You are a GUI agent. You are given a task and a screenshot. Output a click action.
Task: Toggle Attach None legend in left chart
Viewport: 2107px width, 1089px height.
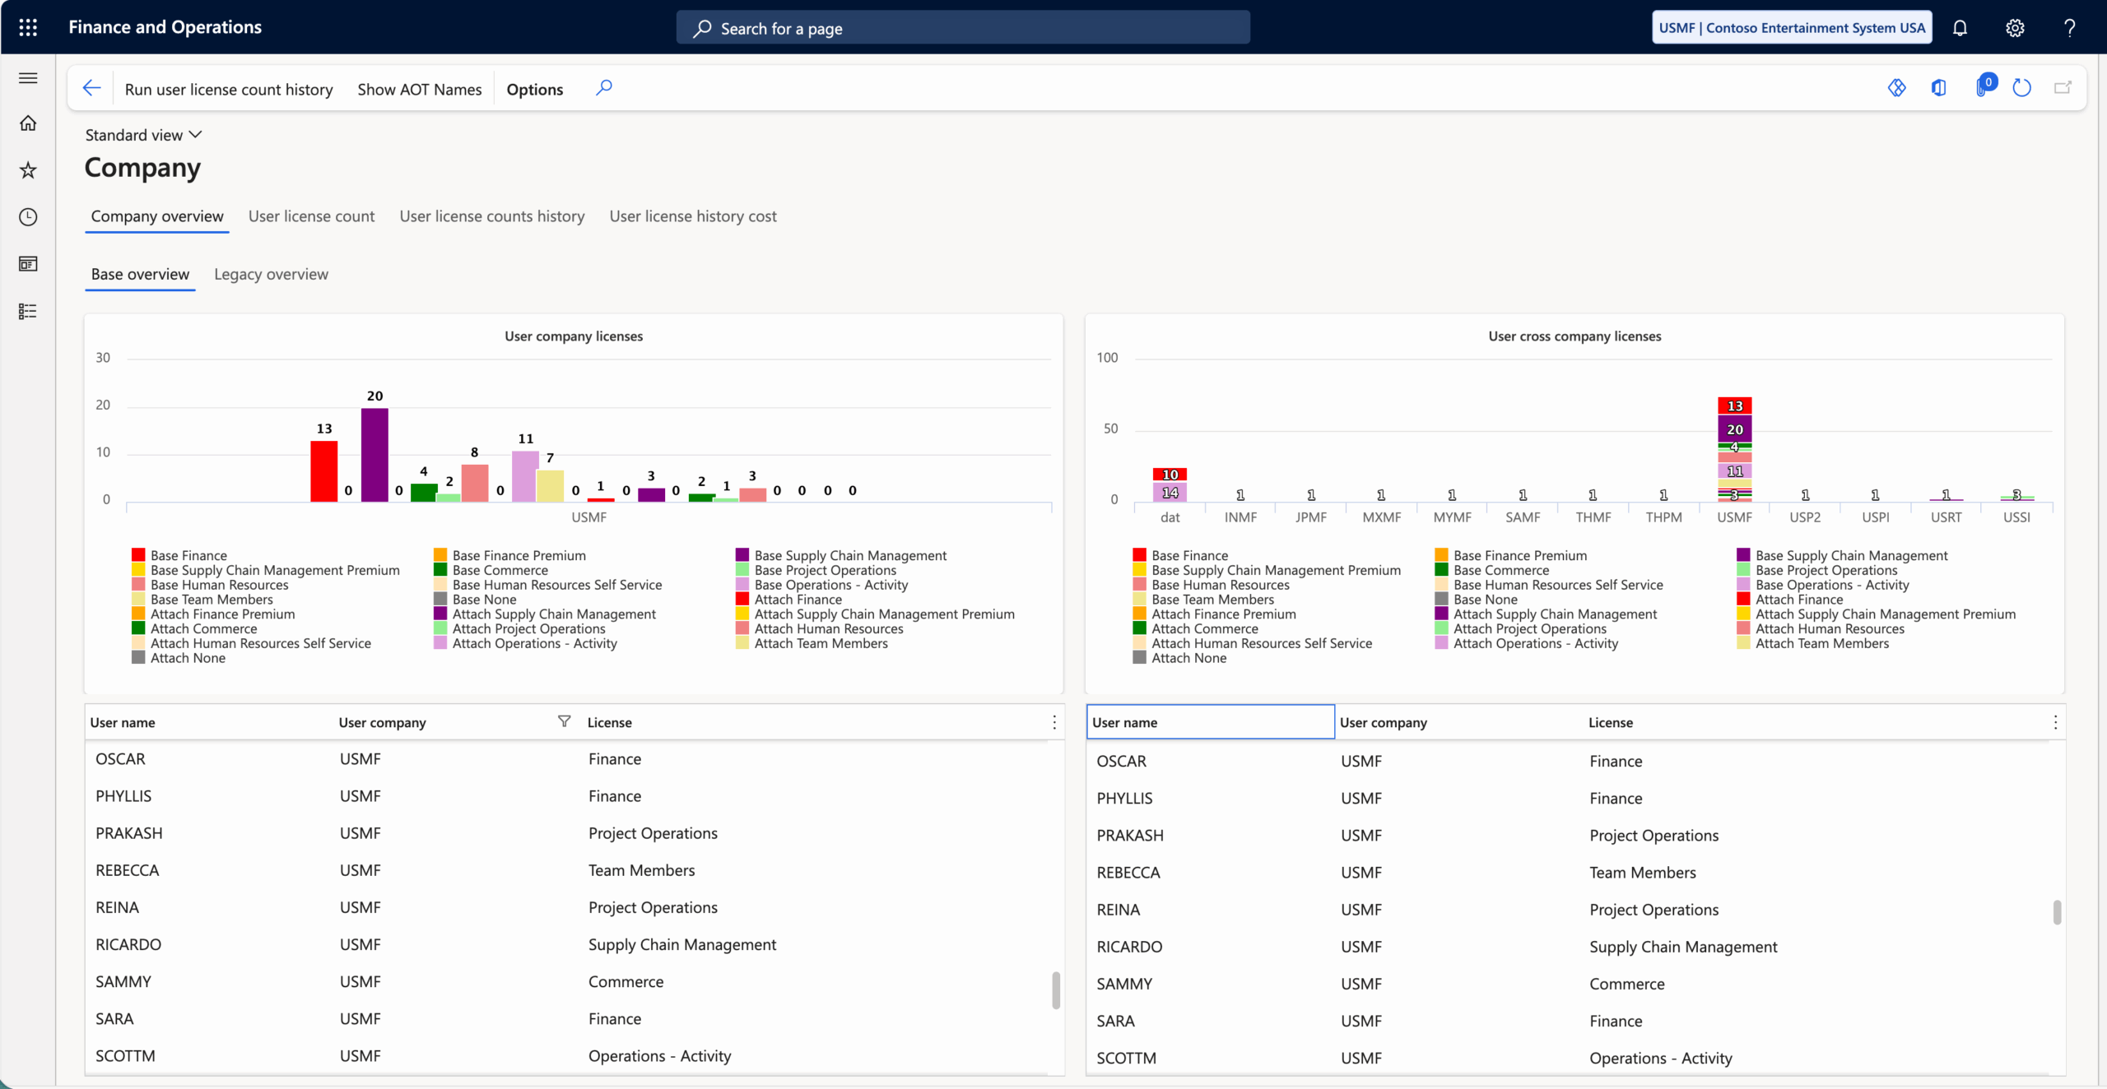click(188, 658)
